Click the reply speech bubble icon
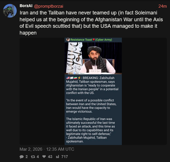 point(22,157)
